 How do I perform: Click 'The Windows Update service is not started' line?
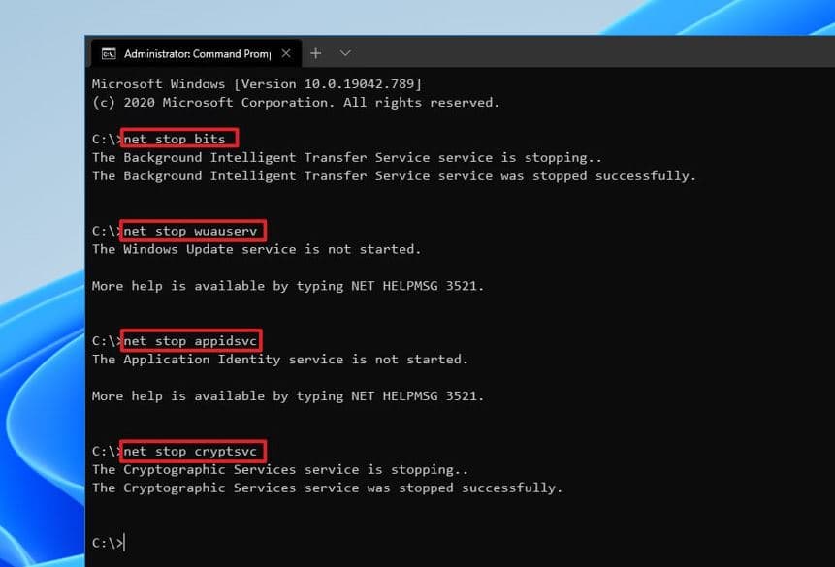(256, 249)
